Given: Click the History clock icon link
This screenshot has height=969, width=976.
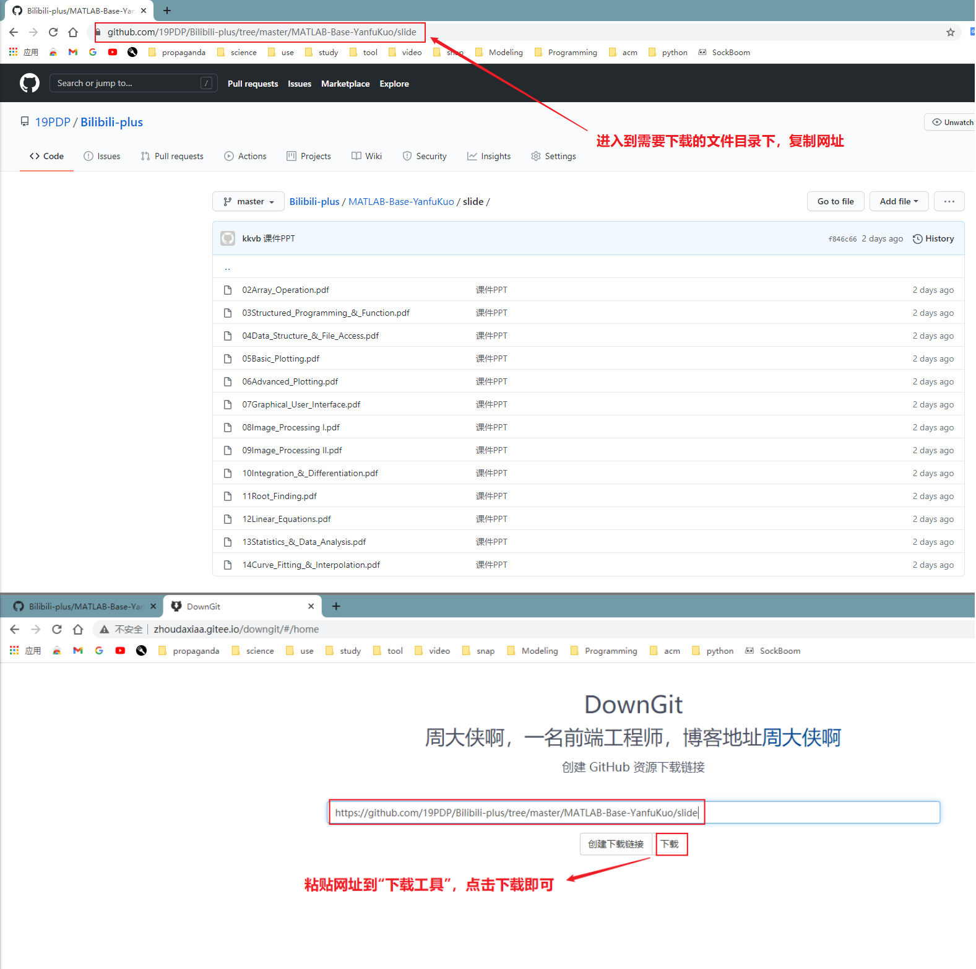Looking at the screenshot, I should [933, 238].
